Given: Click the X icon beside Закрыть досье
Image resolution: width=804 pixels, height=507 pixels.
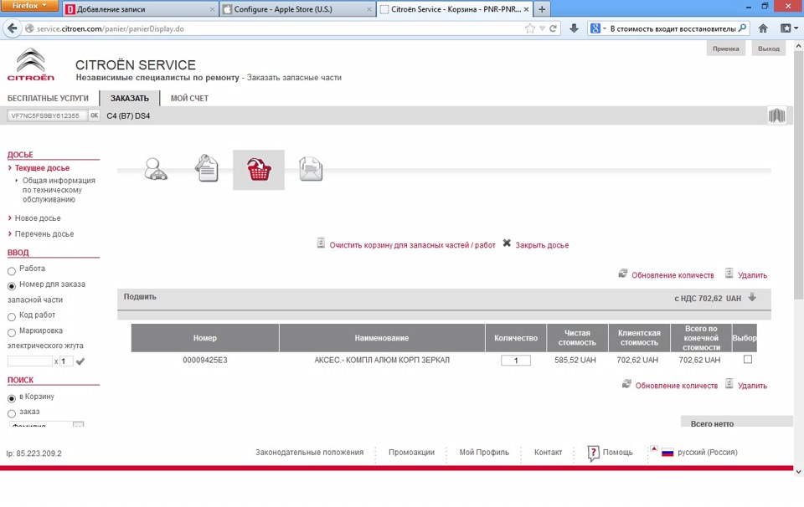Looking at the screenshot, I should click(x=507, y=243).
